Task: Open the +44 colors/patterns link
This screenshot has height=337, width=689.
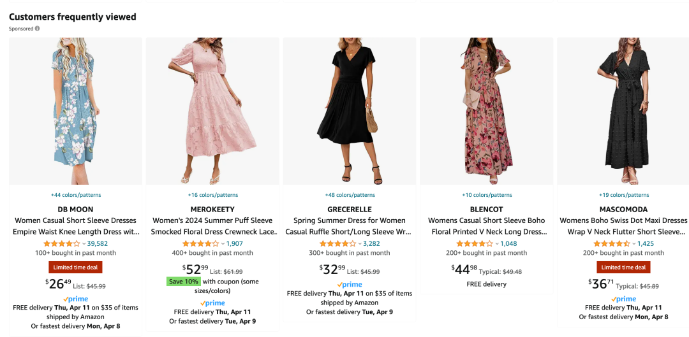Action: (76, 195)
